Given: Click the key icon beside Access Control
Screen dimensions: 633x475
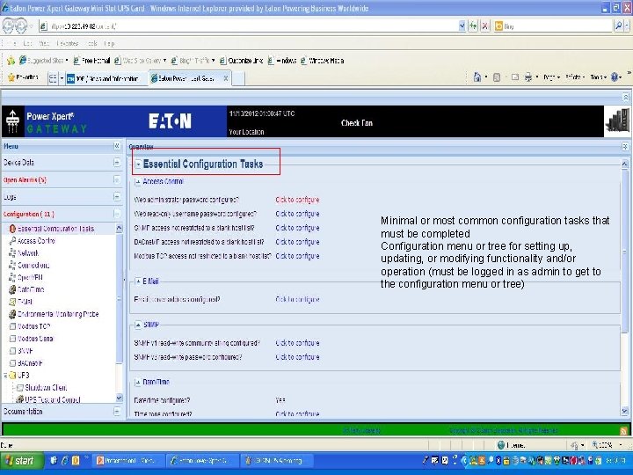Looking at the screenshot, I should point(12,241).
